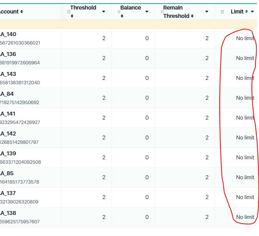Click the Balance value 0 for A_85
The width and height of the screenshot is (259, 236).
point(147,178)
